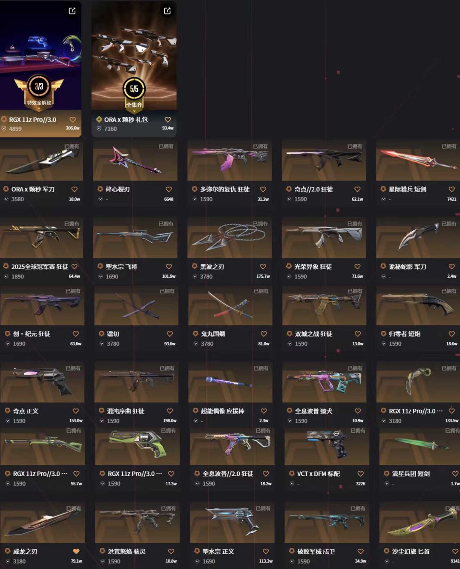Click the heart icon next to 黑波之刃

[263, 267]
